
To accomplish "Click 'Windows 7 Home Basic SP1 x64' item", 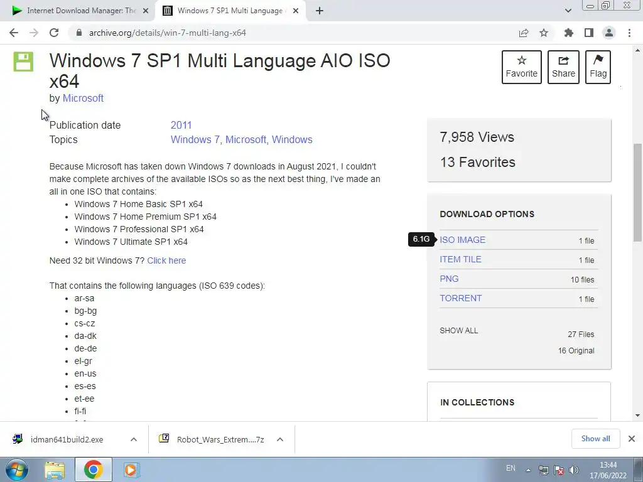I will click(x=139, y=204).
